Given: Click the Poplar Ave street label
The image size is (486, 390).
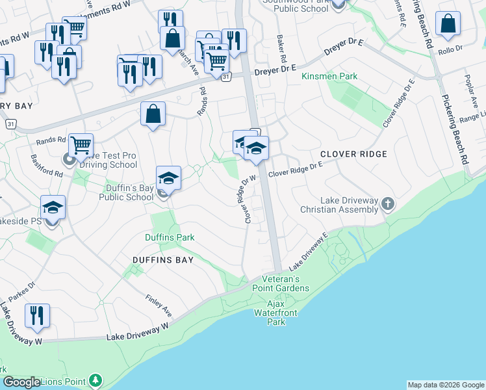Looking at the screenshot, I should [472, 91].
